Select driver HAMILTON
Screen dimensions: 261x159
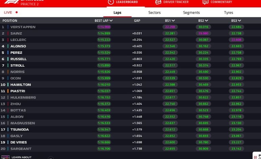tap(21, 85)
